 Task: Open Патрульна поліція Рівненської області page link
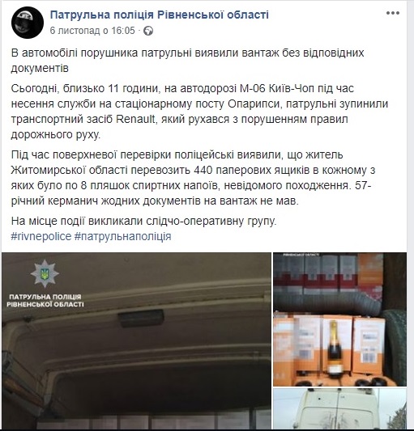tap(160, 15)
